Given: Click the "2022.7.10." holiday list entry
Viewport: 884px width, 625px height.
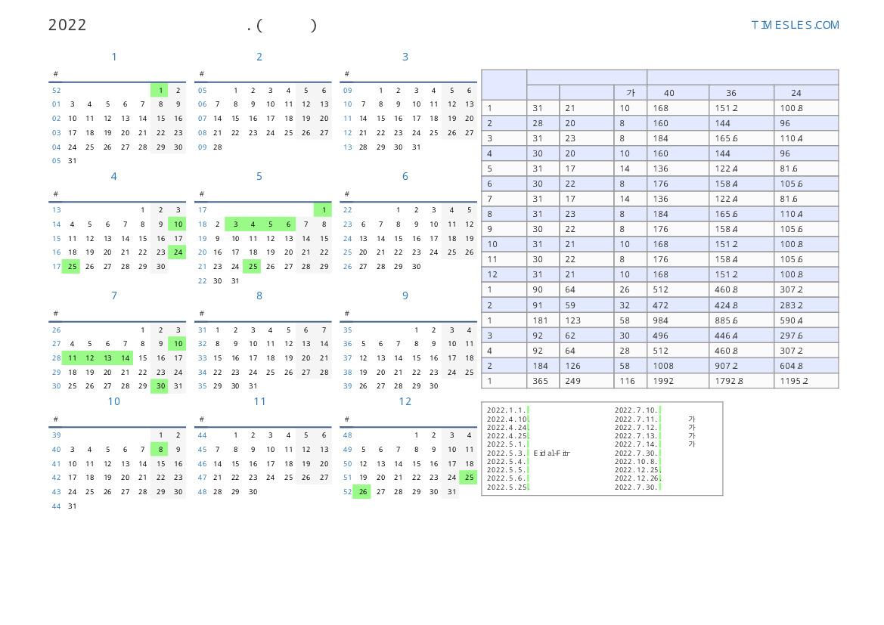Looking at the screenshot, I should pyautogui.click(x=637, y=410).
